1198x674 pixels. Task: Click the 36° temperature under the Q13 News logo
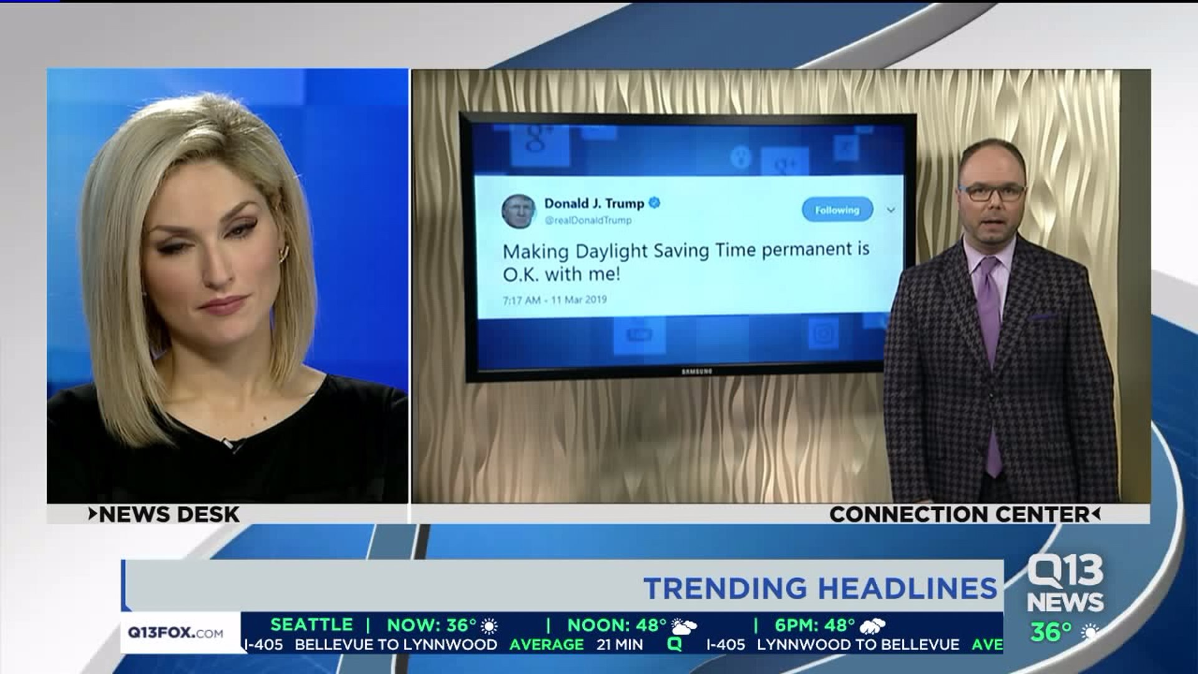coord(1051,632)
